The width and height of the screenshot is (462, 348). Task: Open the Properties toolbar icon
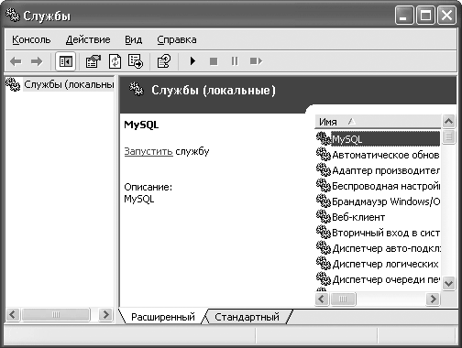tap(93, 61)
